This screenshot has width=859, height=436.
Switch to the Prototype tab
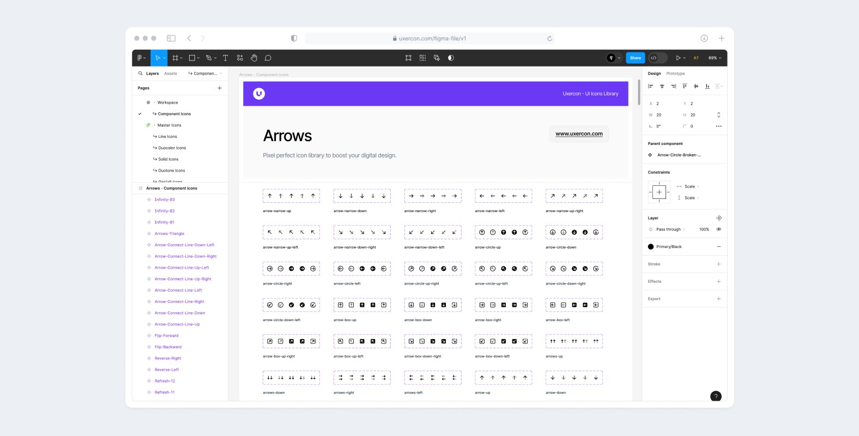pyautogui.click(x=675, y=73)
